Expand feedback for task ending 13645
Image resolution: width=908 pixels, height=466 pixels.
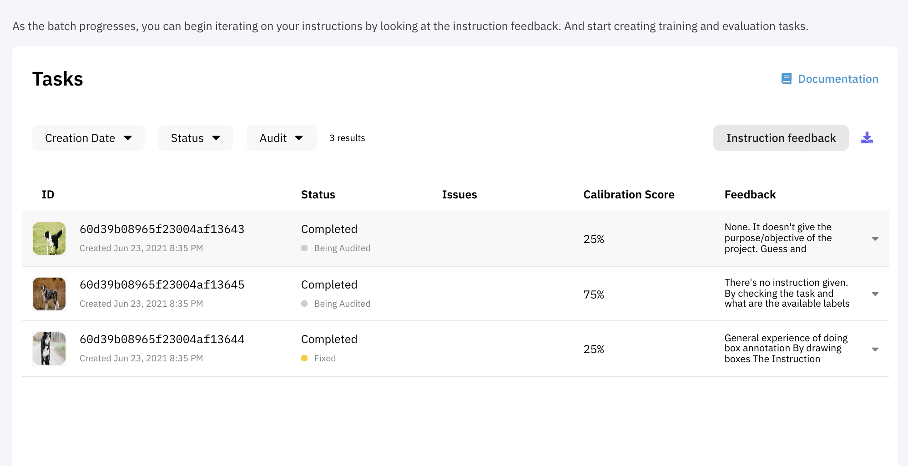coord(875,294)
